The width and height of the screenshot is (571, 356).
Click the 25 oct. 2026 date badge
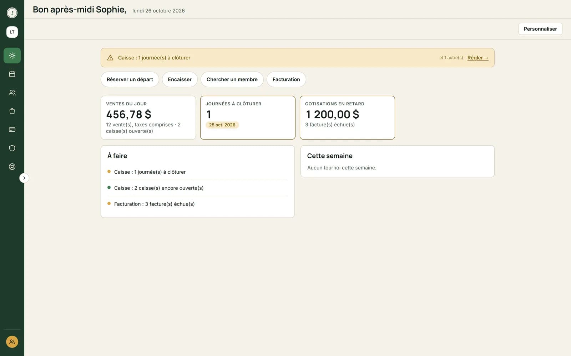point(222,125)
